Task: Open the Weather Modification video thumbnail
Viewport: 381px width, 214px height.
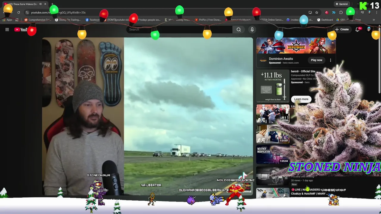Action: point(273,155)
